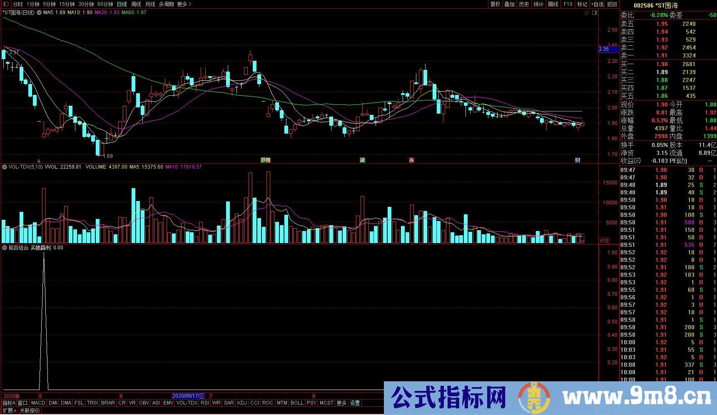This screenshot has height=415, width=717.
Task: Expand the 扩展 panel at bottom
Action: 9,410
